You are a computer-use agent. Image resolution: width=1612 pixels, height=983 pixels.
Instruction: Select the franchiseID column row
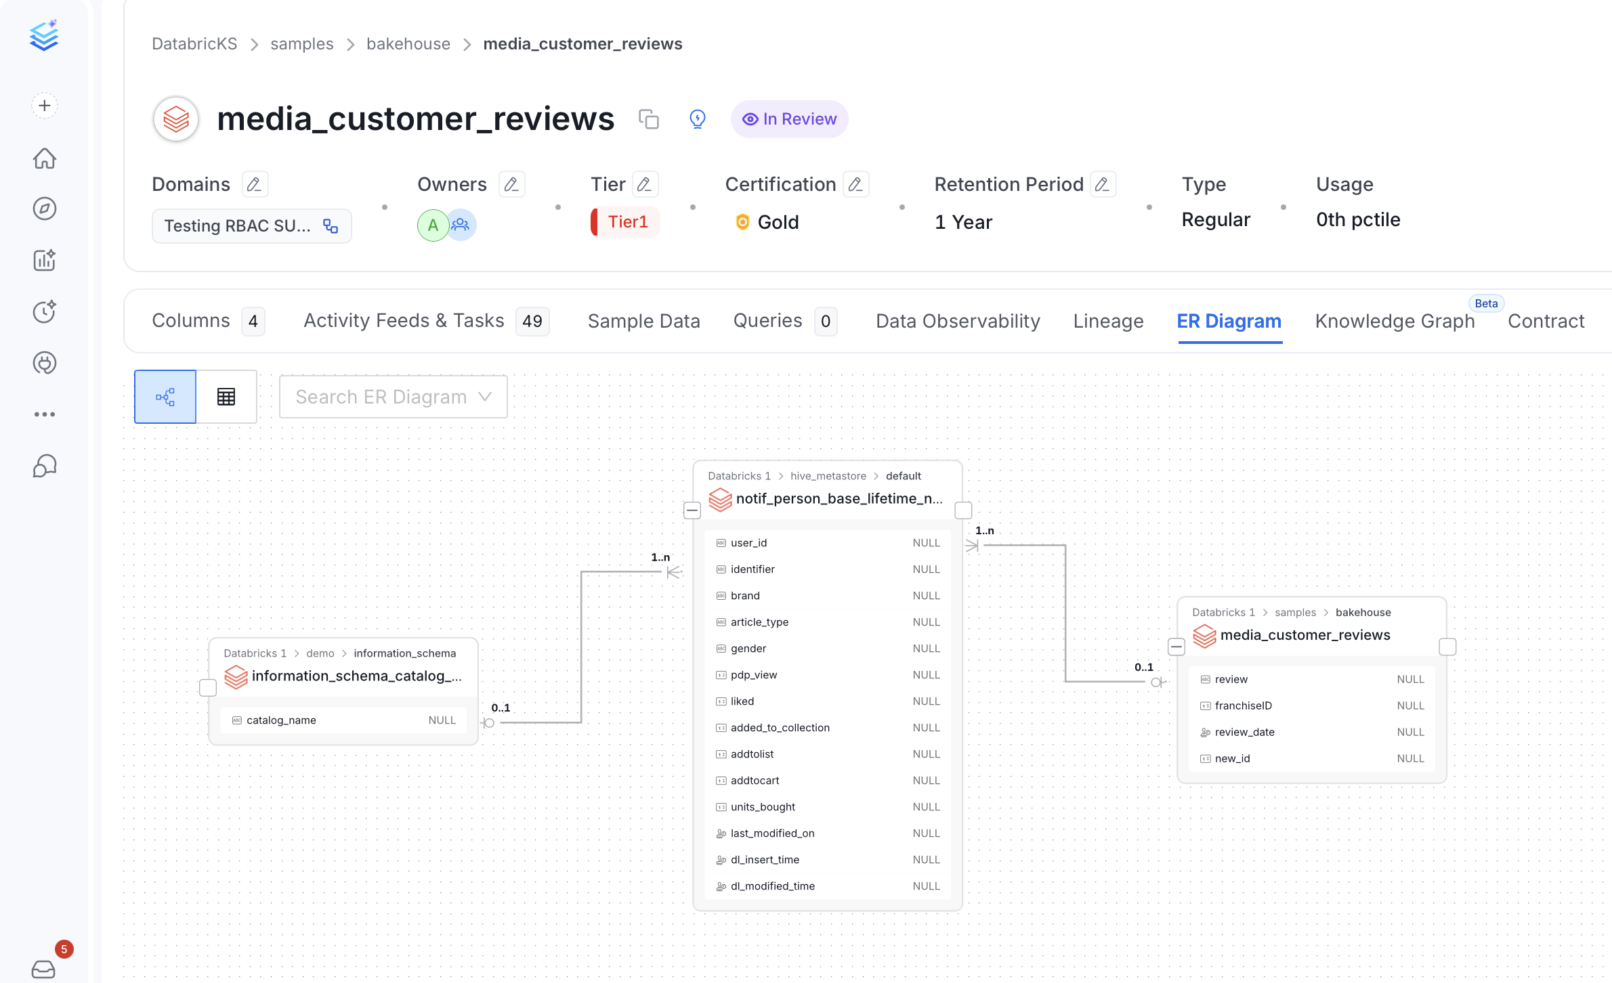pos(1312,705)
